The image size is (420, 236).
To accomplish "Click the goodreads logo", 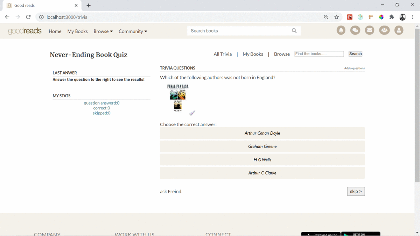I will [x=24, y=31].
